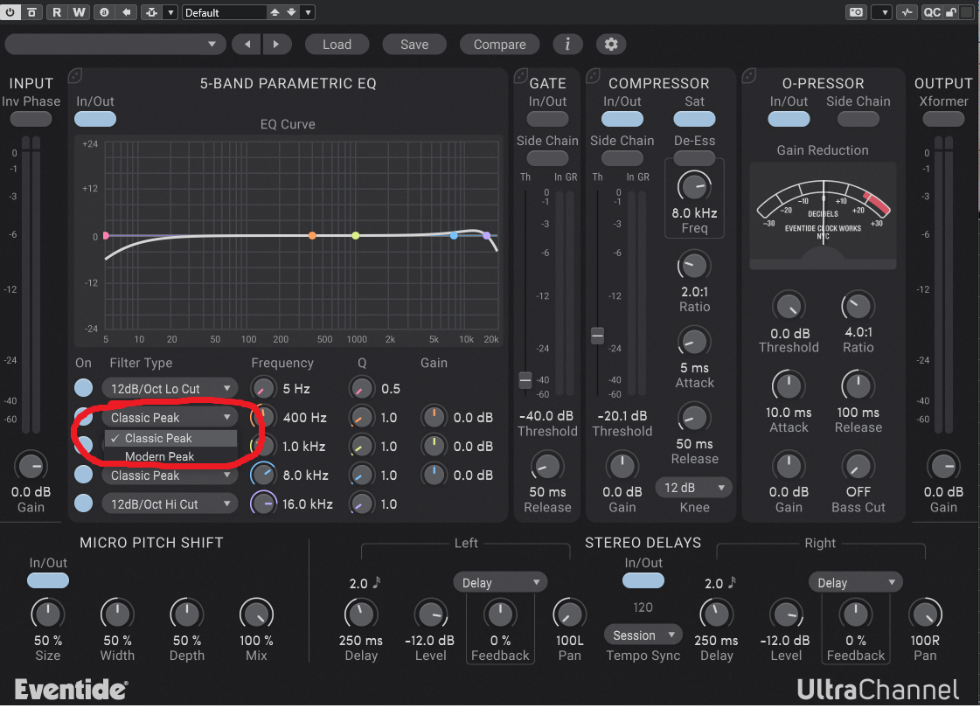Open the left channel Delay mode dropdown
This screenshot has height=708, width=980.
click(x=500, y=582)
